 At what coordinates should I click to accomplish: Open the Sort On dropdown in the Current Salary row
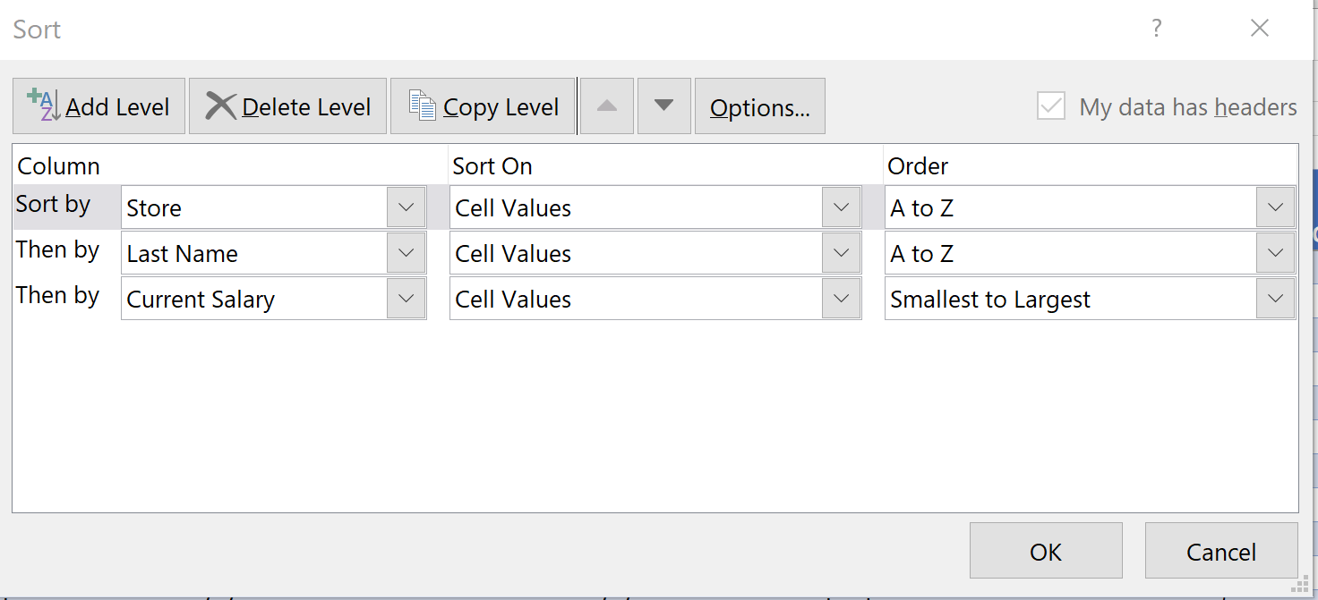[841, 299]
